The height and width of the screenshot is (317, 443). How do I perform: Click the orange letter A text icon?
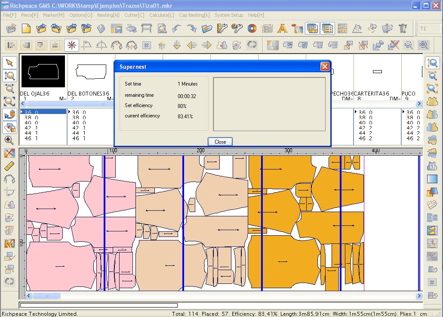click(x=282, y=29)
